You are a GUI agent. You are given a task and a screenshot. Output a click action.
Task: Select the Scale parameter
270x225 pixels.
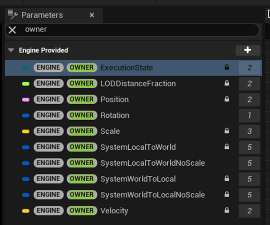pos(133,131)
